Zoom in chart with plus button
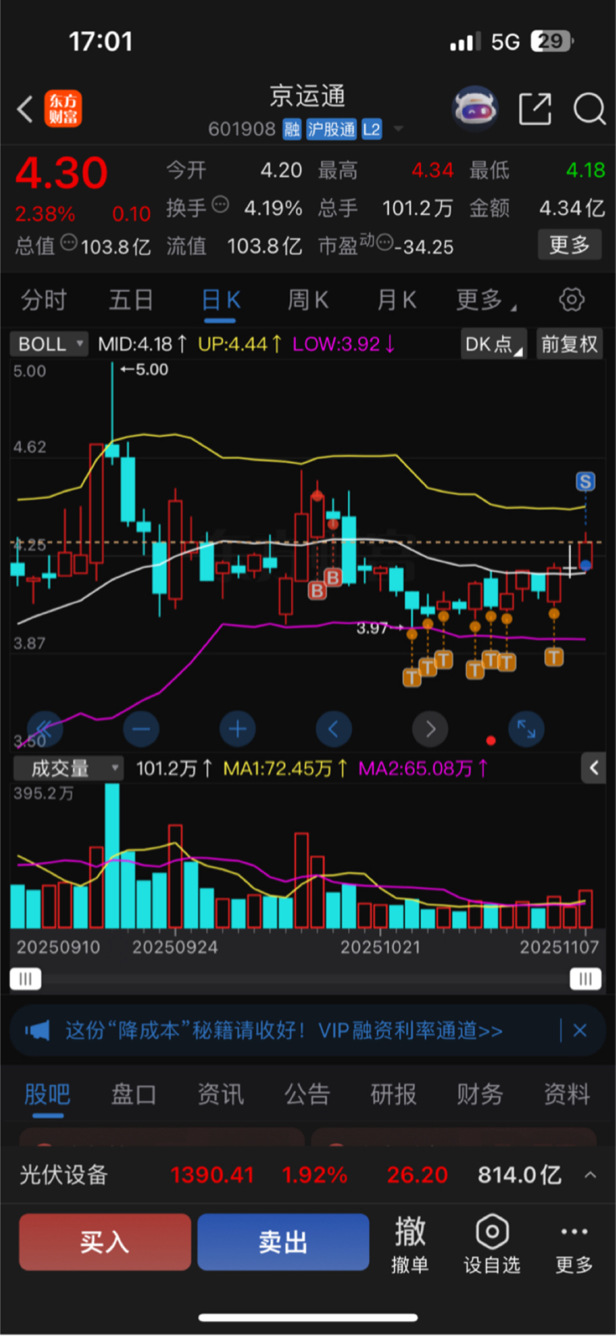 point(237,729)
